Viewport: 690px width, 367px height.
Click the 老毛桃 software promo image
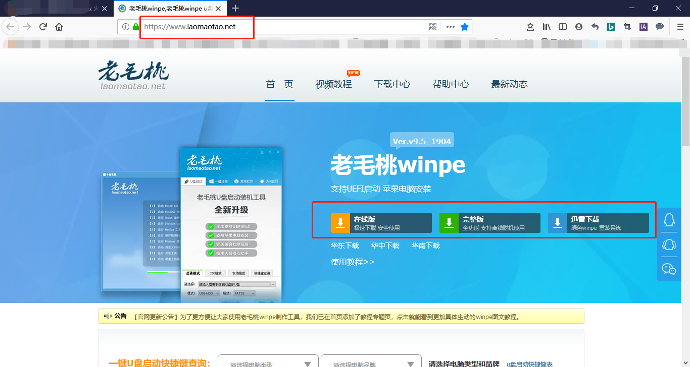click(192, 225)
